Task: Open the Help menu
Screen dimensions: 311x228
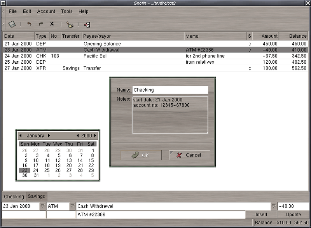Action: [83, 12]
